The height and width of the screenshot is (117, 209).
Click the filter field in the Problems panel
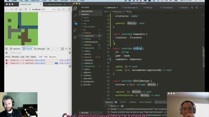coord(160,102)
